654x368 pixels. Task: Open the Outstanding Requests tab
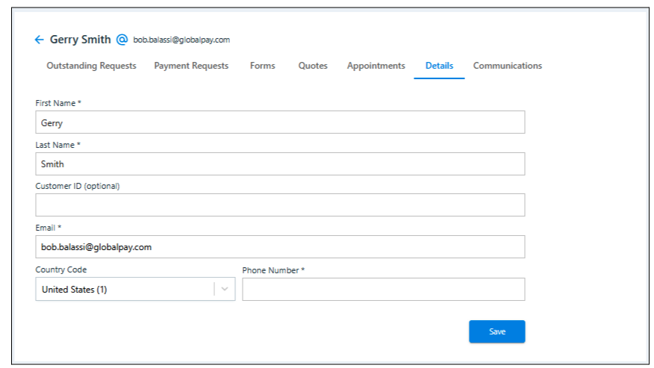pos(91,66)
